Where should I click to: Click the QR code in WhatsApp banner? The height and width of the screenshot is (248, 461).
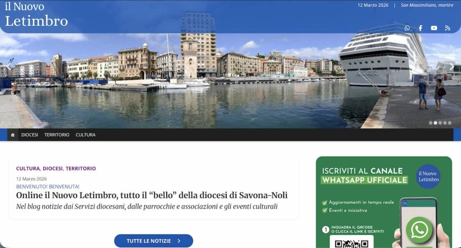coord(352,243)
